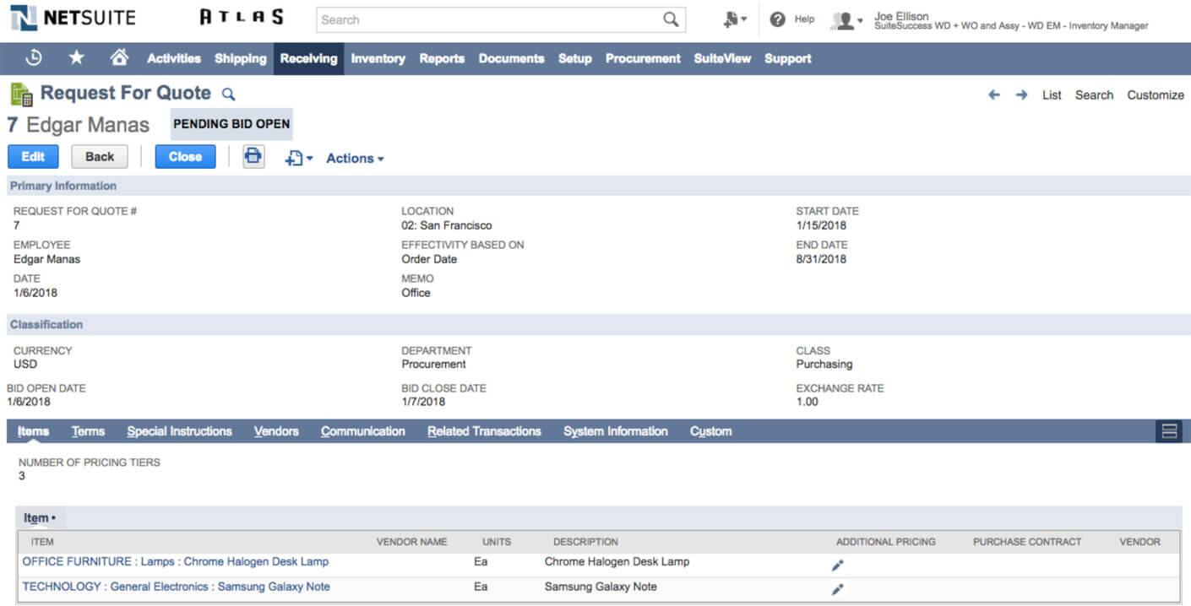Click the blue Close button
Image resolution: width=1191 pixels, height=606 pixels.
(185, 156)
